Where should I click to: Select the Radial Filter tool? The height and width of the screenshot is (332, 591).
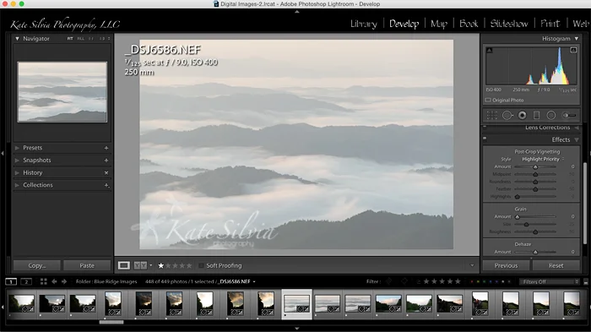tap(551, 116)
